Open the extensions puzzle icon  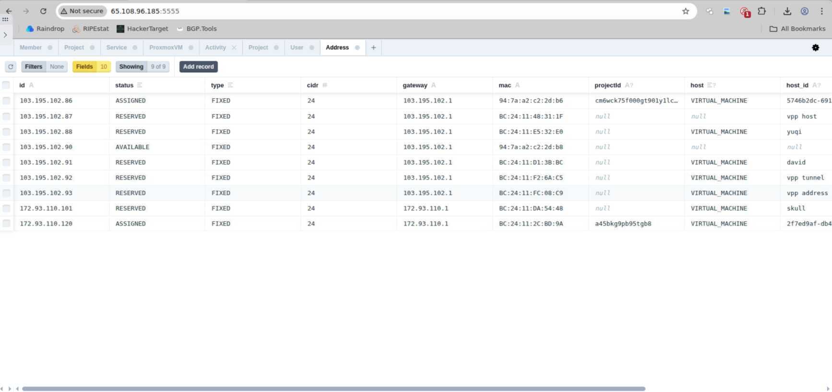click(762, 11)
